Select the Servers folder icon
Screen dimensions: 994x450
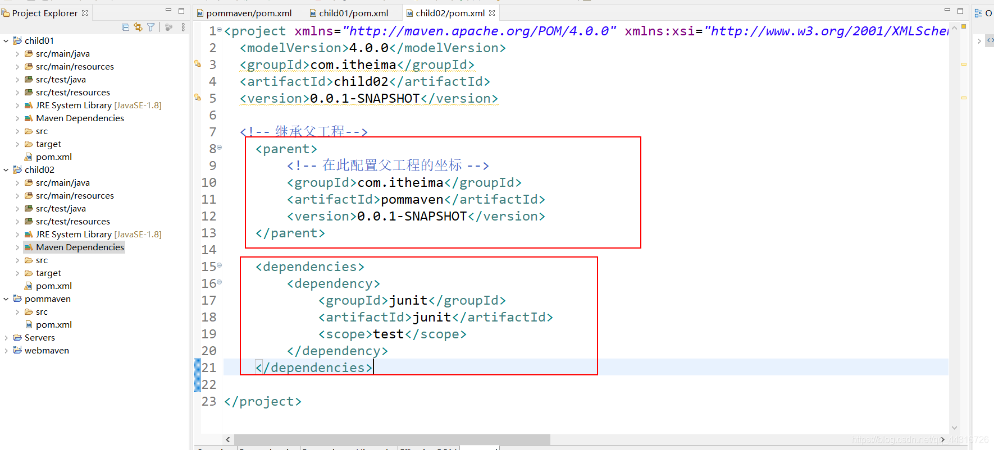(17, 337)
